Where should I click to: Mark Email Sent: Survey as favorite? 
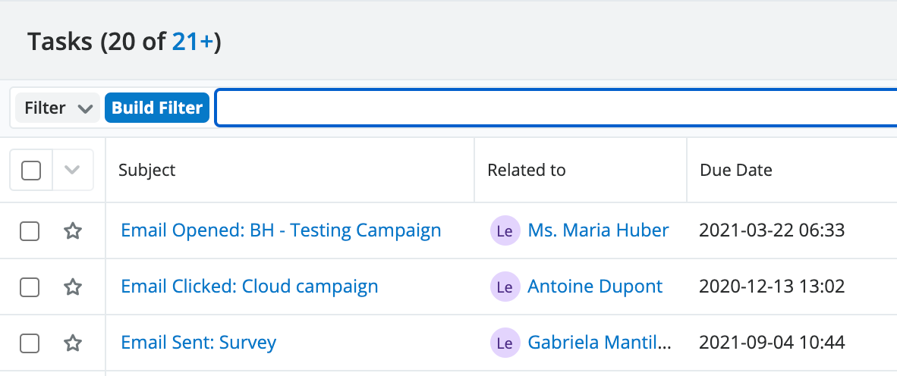point(72,343)
